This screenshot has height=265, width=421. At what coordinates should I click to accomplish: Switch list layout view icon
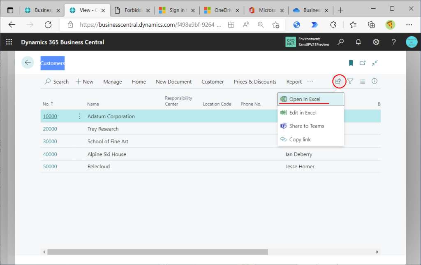(363, 81)
